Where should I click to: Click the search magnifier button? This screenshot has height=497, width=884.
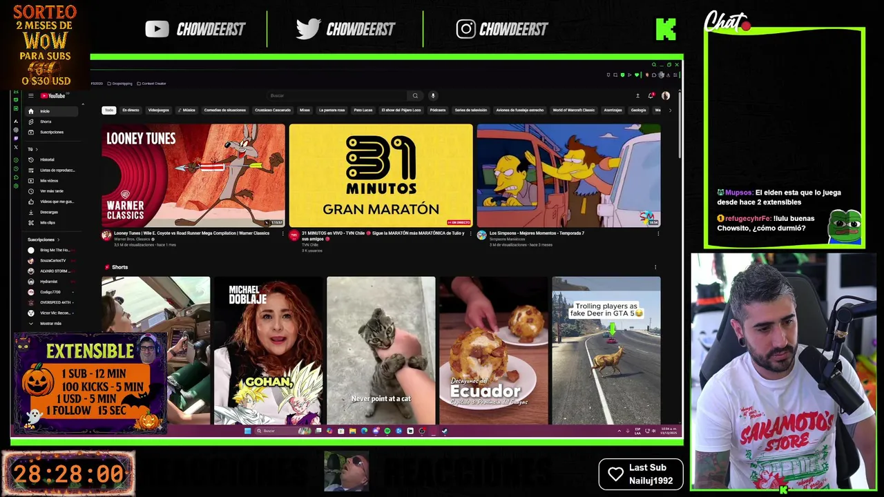tap(415, 96)
